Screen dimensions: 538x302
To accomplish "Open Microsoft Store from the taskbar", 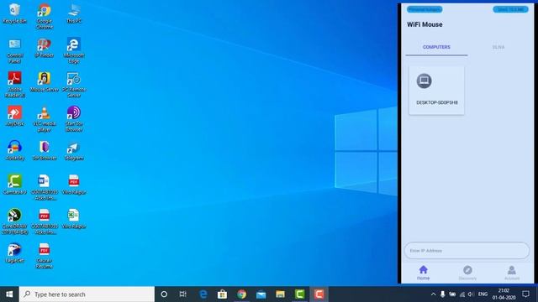I will (x=222, y=294).
